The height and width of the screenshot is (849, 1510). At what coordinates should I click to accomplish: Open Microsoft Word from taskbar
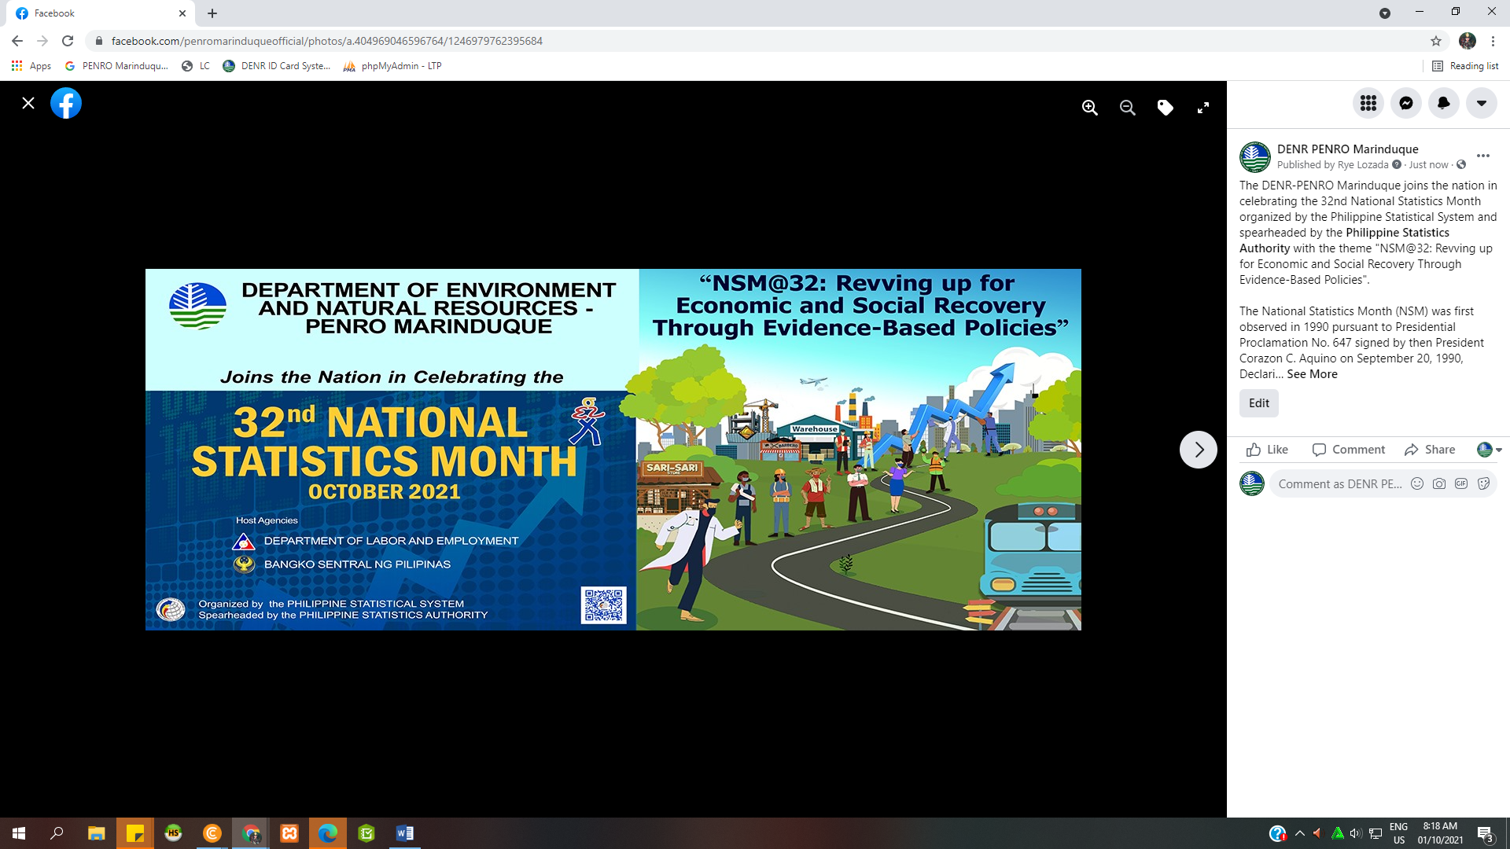click(405, 833)
